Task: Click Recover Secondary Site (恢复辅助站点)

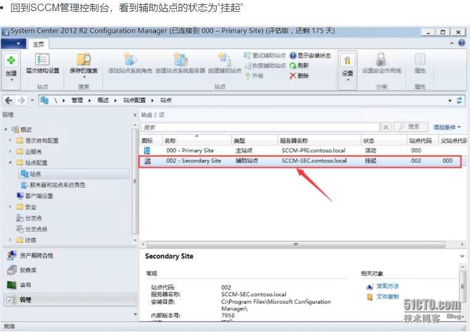Action: click(265, 66)
